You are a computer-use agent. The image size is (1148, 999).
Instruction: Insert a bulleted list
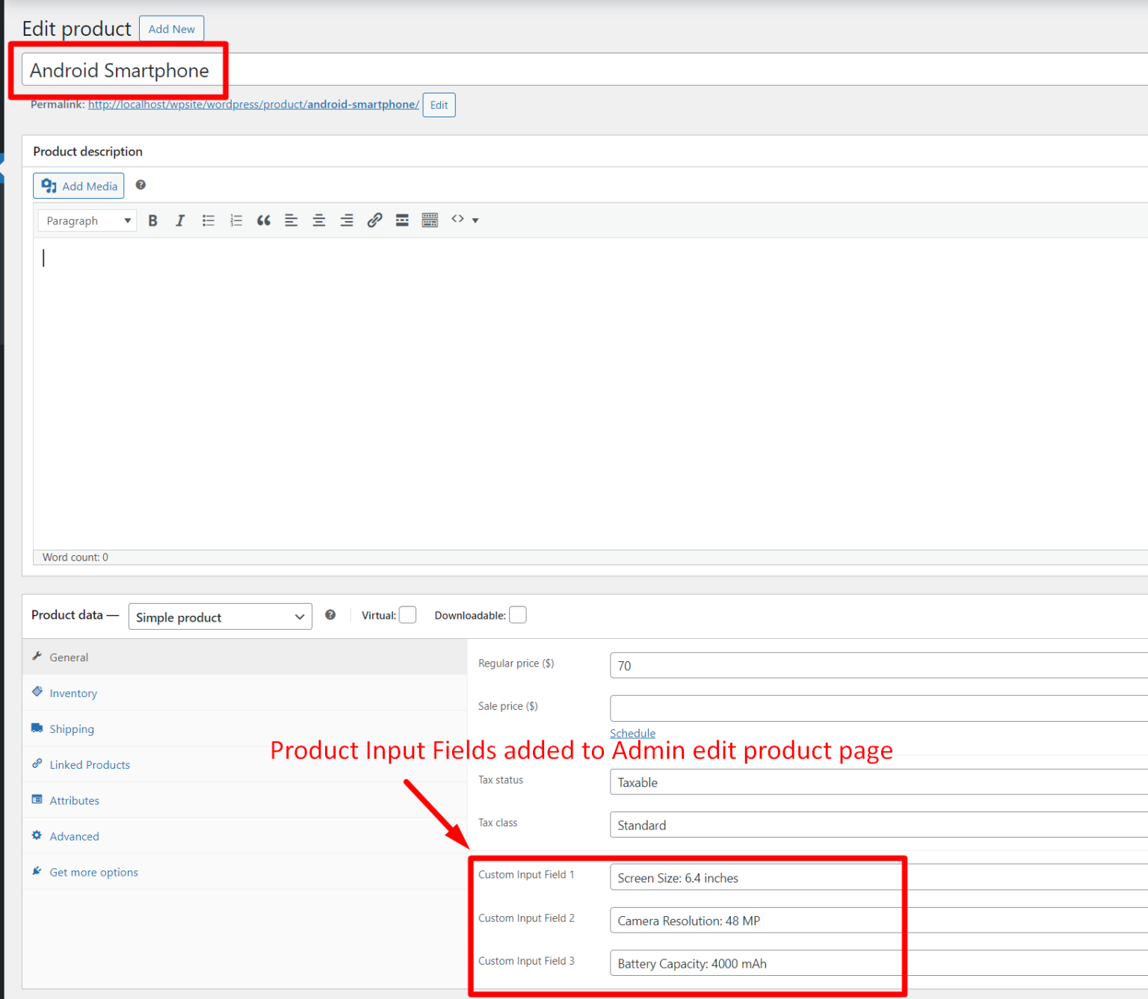[208, 220]
